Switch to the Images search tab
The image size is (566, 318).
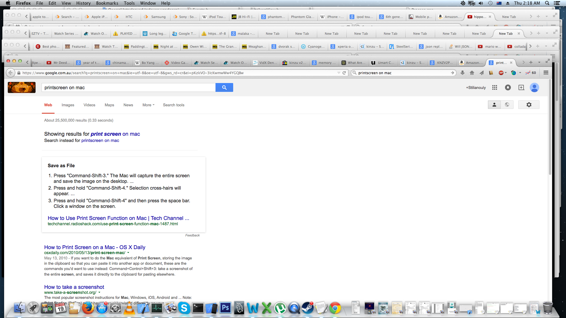(68, 105)
